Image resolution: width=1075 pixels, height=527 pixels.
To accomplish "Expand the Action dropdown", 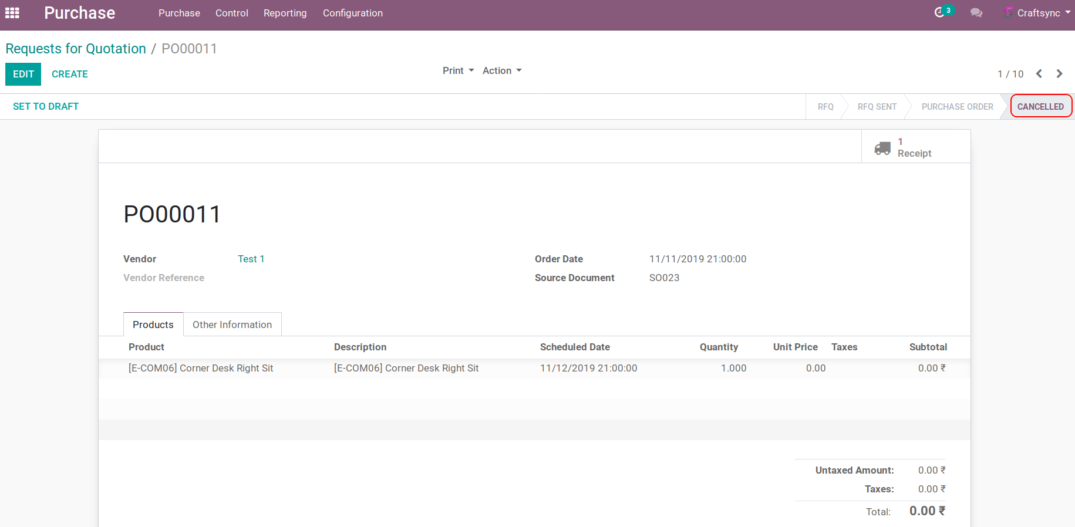I will pyautogui.click(x=502, y=70).
